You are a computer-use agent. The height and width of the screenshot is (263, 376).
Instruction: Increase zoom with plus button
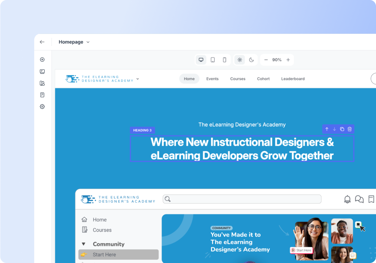tap(288, 60)
